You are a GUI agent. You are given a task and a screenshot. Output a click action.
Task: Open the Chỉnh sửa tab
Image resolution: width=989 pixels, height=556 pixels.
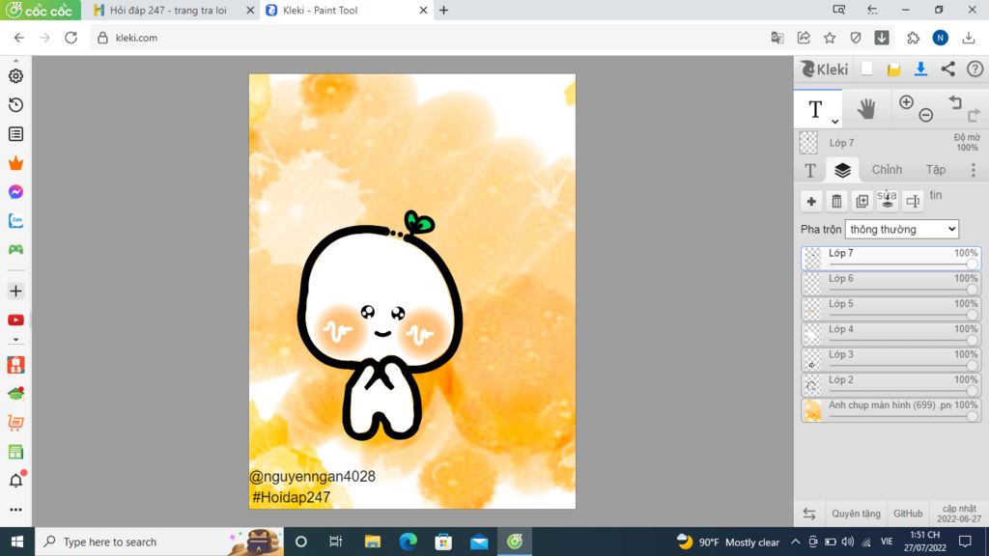coord(887,170)
